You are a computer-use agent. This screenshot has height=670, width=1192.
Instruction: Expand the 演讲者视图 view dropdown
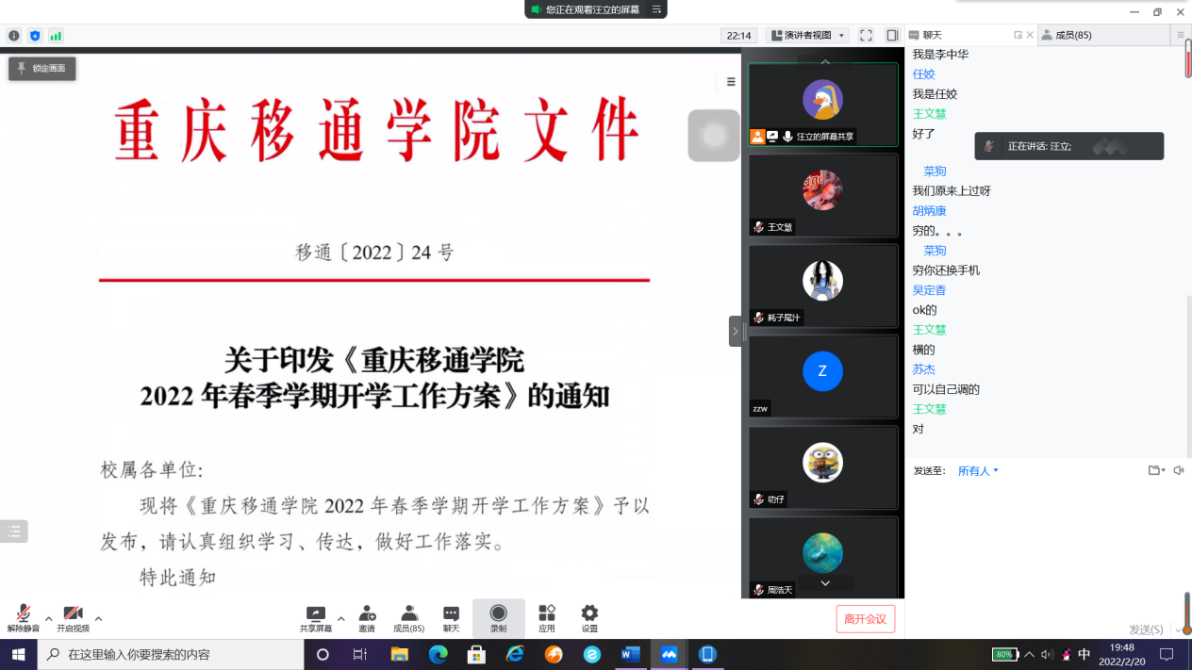pos(807,36)
